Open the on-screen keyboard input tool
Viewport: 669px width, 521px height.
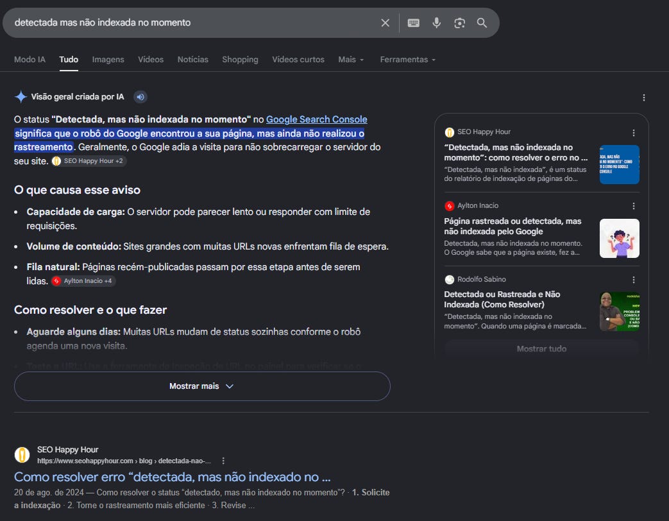tap(414, 23)
